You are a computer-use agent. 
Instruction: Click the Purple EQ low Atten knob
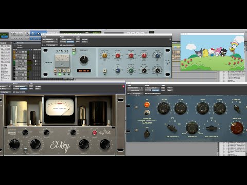pyautogui.click(x=181, y=108)
